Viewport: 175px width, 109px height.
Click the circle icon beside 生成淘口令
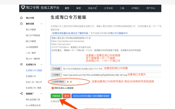click(21, 64)
